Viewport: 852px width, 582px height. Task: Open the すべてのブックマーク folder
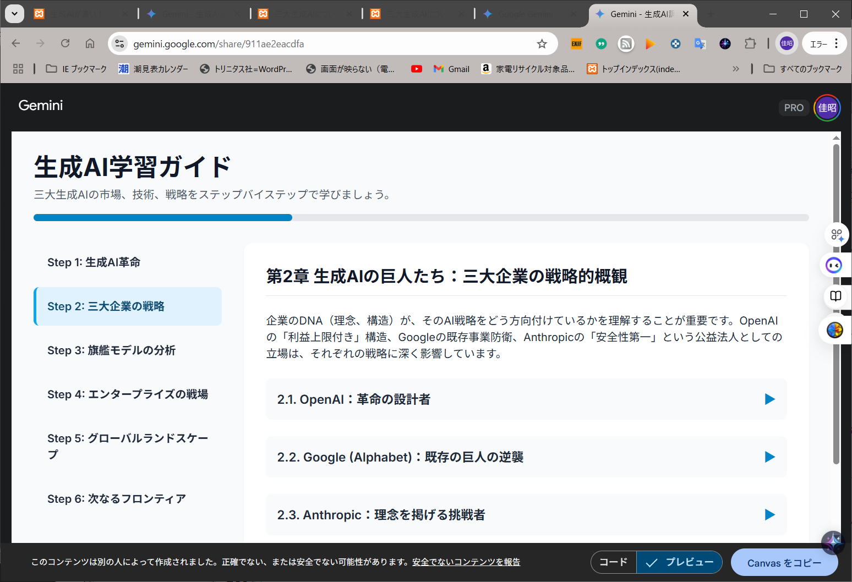click(x=803, y=69)
